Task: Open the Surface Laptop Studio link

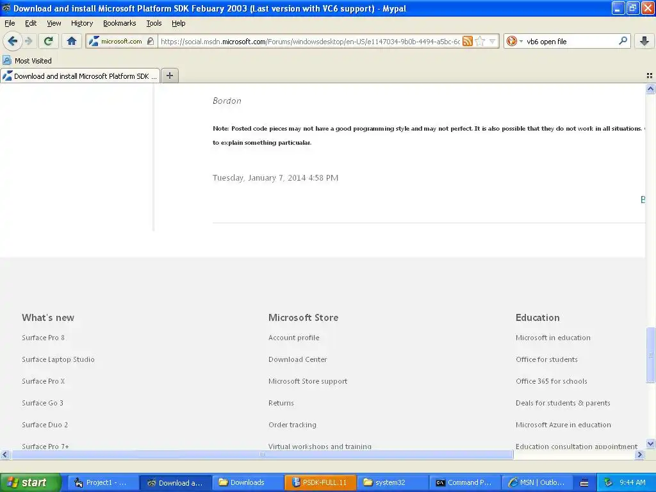Action: tap(58, 359)
